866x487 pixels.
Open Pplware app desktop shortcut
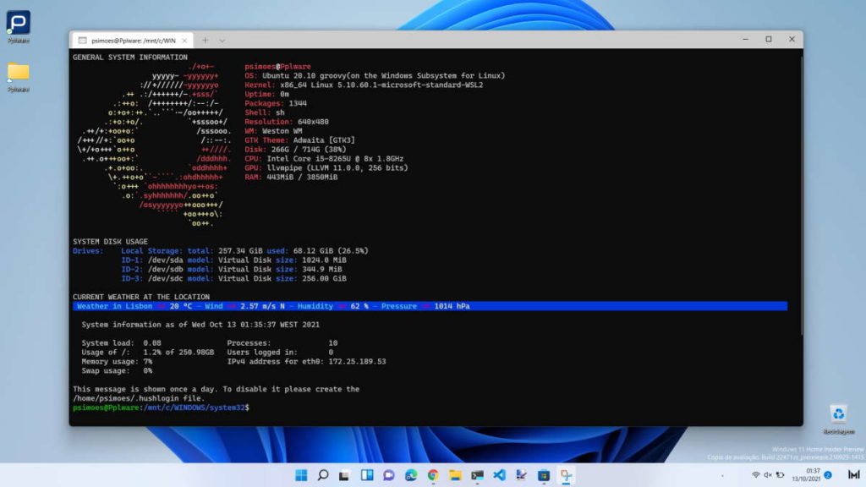click(19, 26)
